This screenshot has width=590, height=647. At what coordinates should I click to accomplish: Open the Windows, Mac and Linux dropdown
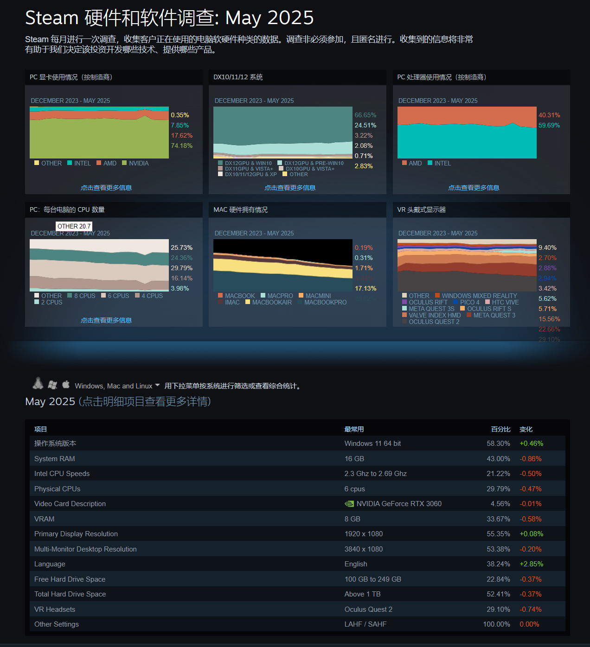tap(117, 386)
